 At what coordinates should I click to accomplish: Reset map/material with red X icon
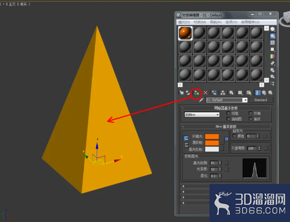(x=206, y=93)
